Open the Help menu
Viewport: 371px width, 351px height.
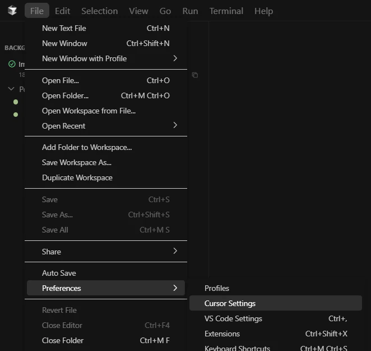264,11
